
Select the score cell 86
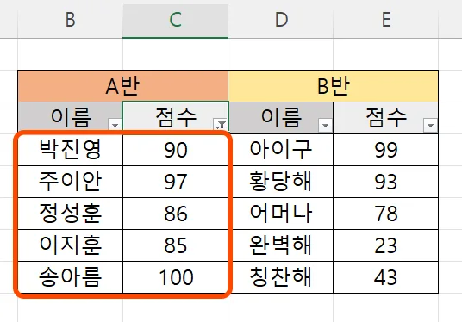pos(175,214)
